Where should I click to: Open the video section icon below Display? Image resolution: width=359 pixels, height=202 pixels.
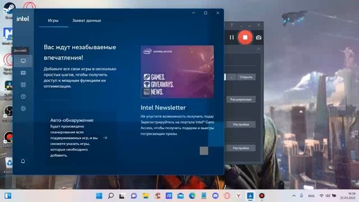[23, 73]
